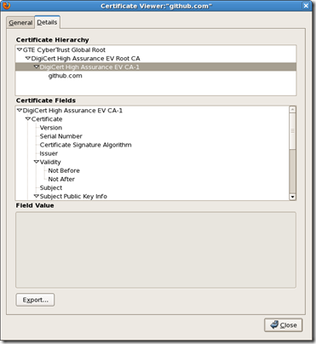Click the Export... button

coord(35,300)
